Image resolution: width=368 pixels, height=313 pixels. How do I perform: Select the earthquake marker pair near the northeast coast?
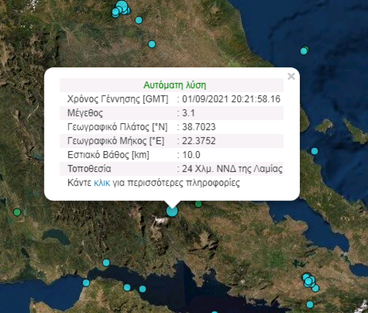point(304,51)
